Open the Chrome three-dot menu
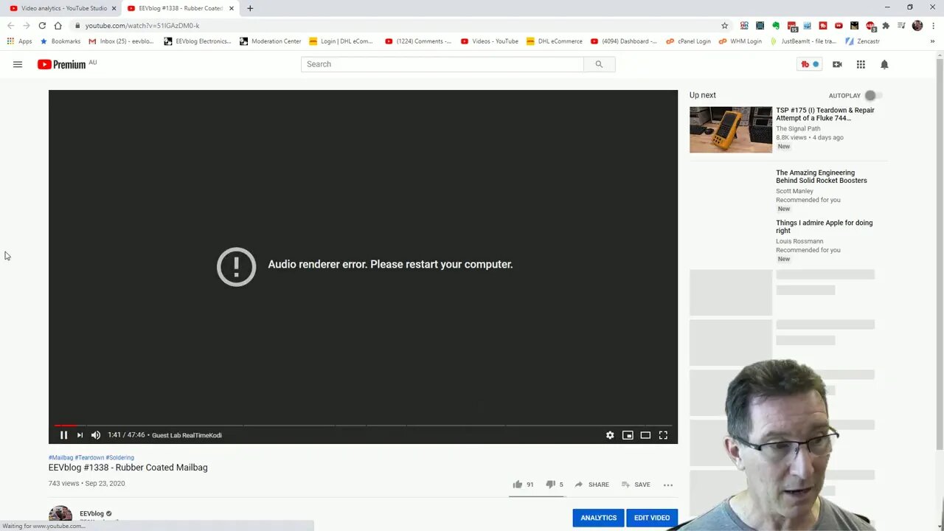This screenshot has width=944, height=531. (x=934, y=25)
